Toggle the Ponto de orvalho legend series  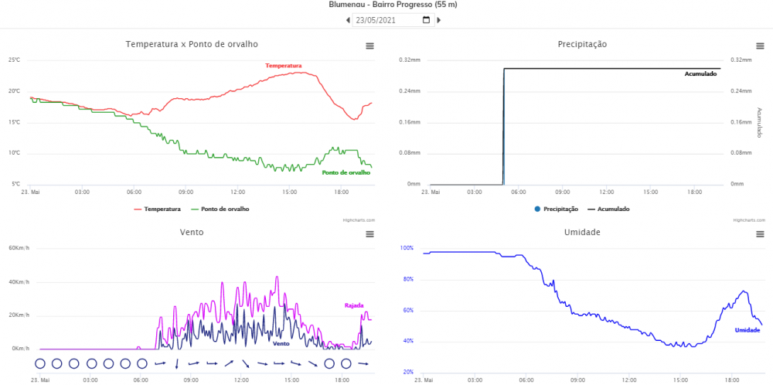coord(224,209)
